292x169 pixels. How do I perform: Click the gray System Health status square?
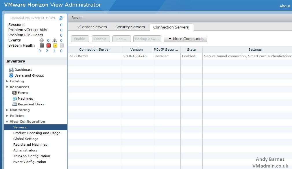pyautogui.click(x=42, y=45)
